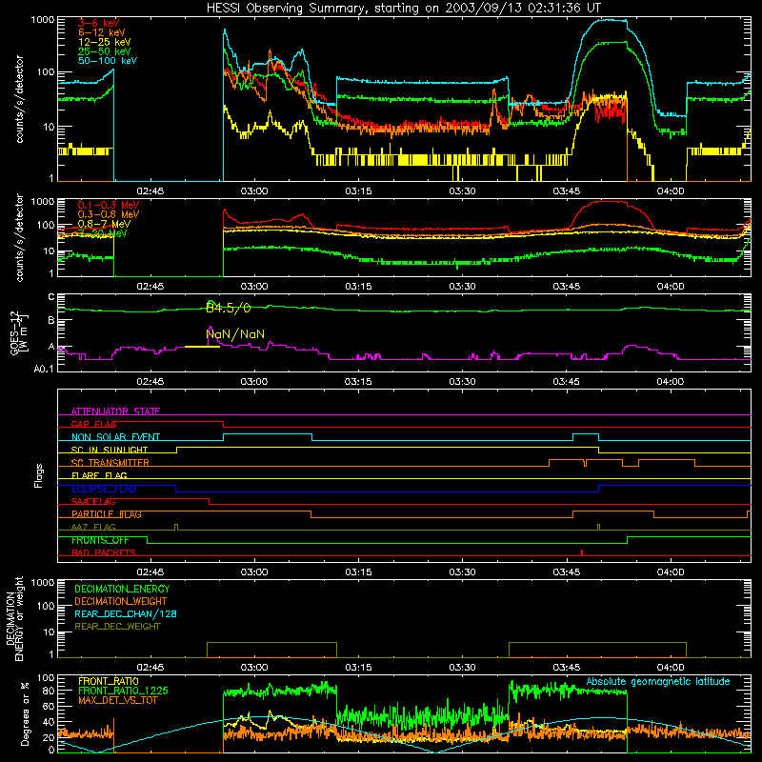The width and height of the screenshot is (762, 762).
Task: Click the red bad packets marker near 03:47
Action: [582, 552]
